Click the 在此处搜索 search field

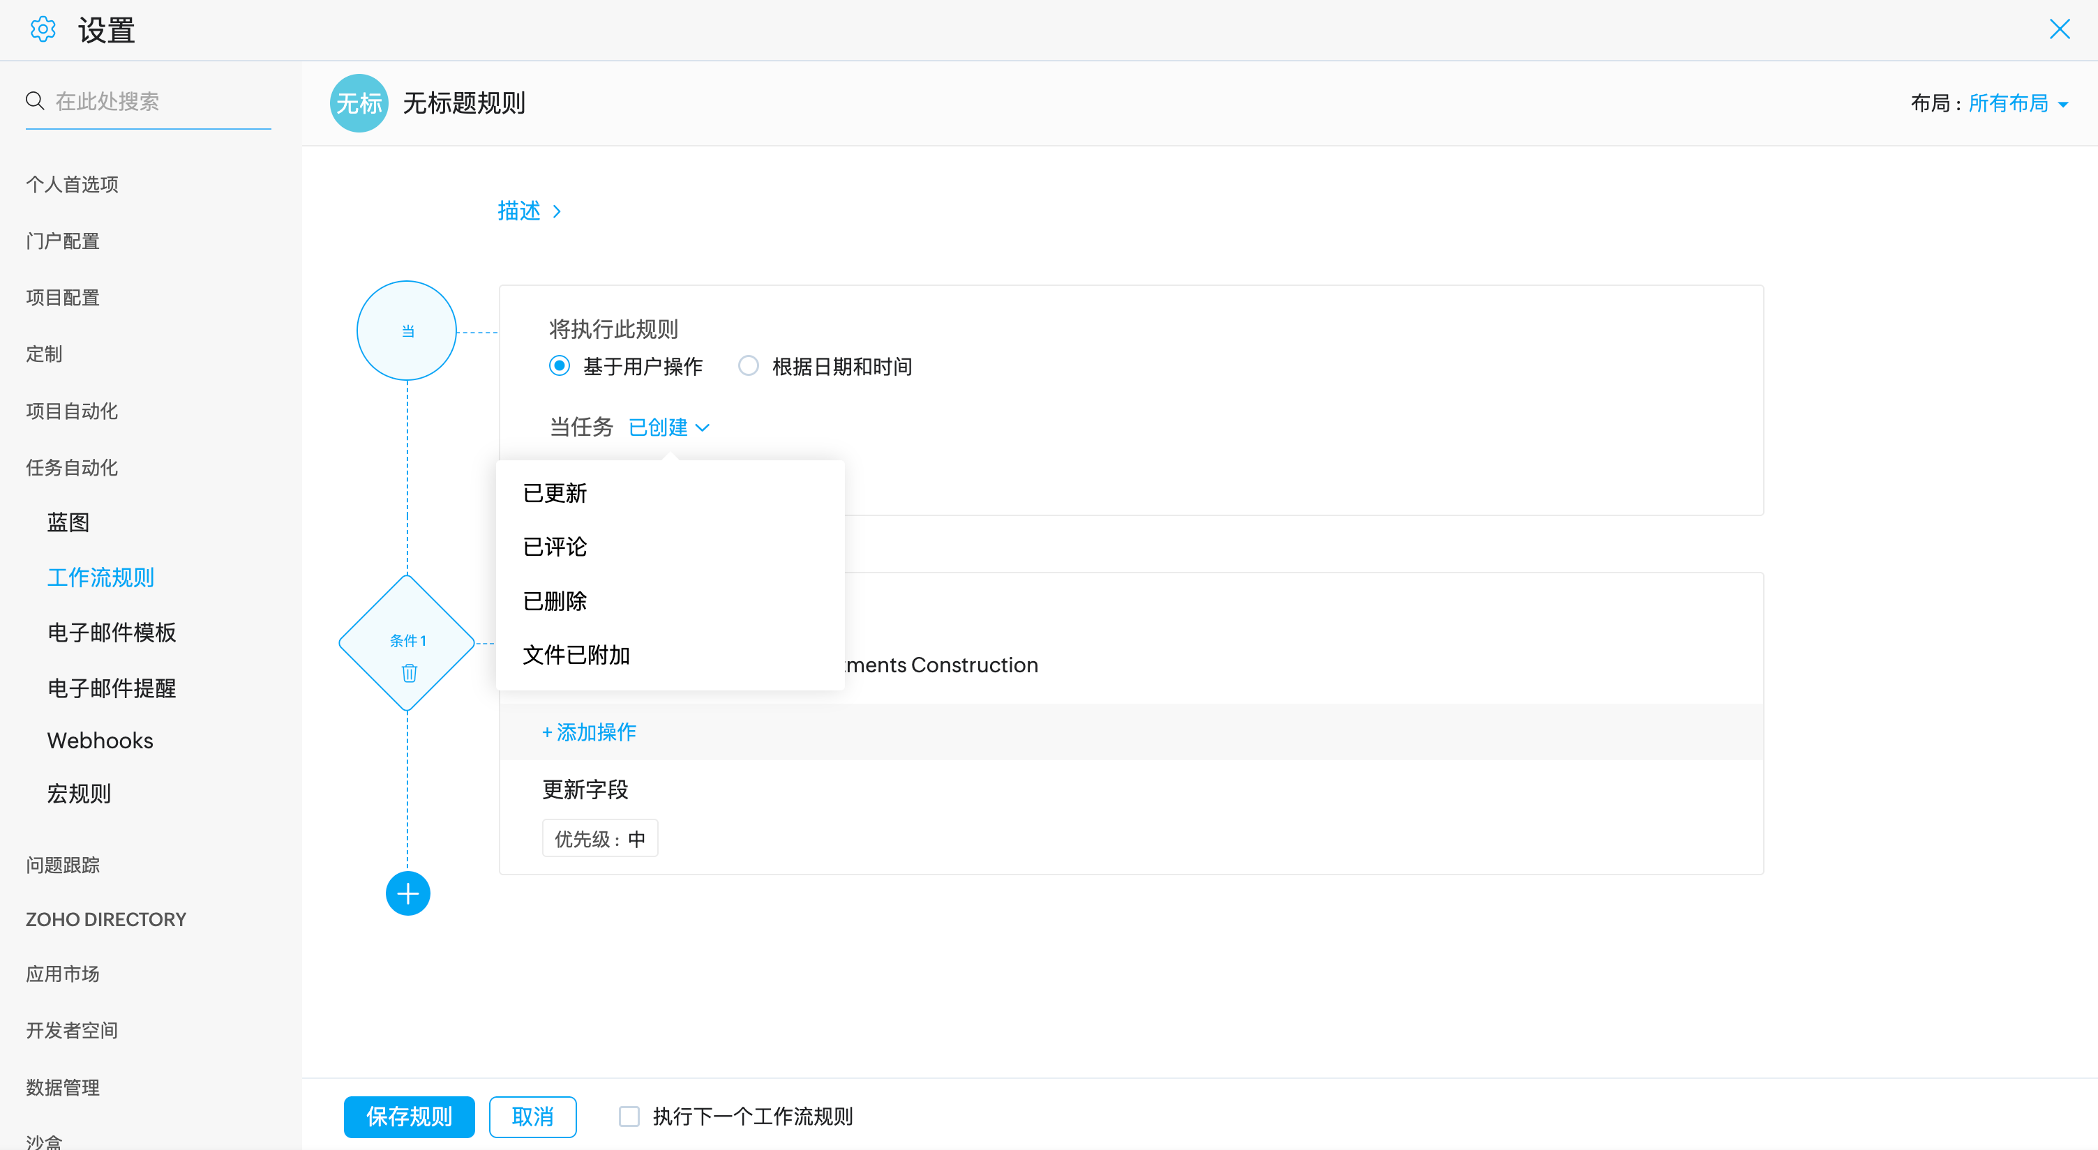click(159, 101)
